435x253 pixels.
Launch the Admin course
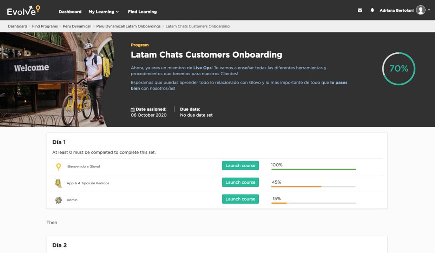pos(240,199)
